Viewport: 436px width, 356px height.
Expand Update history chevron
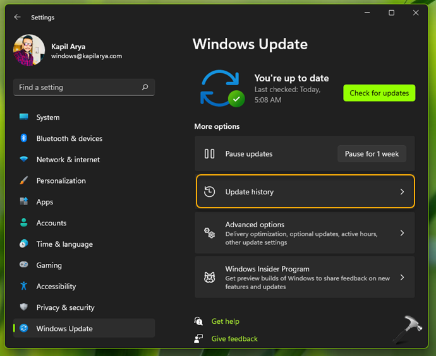(402, 192)
